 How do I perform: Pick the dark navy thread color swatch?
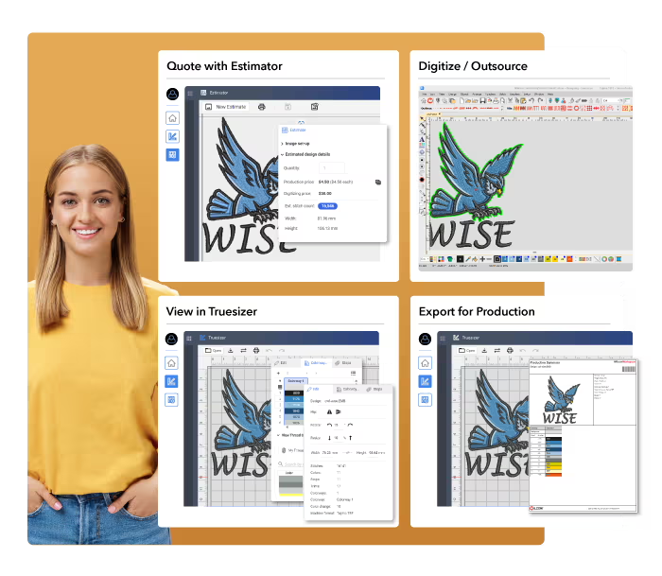[295, 410]
